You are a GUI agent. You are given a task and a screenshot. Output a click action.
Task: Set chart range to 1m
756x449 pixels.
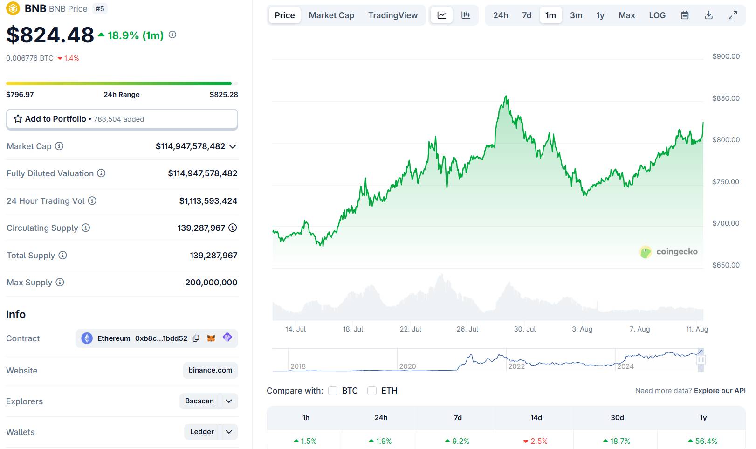pyautogui.click(x=551, y=15)
